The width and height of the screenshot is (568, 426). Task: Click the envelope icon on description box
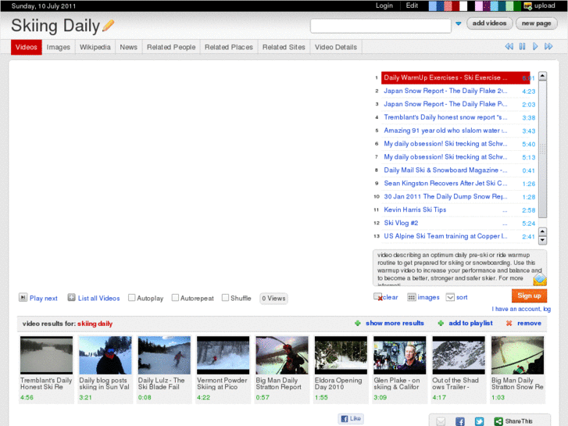point(540,280)
